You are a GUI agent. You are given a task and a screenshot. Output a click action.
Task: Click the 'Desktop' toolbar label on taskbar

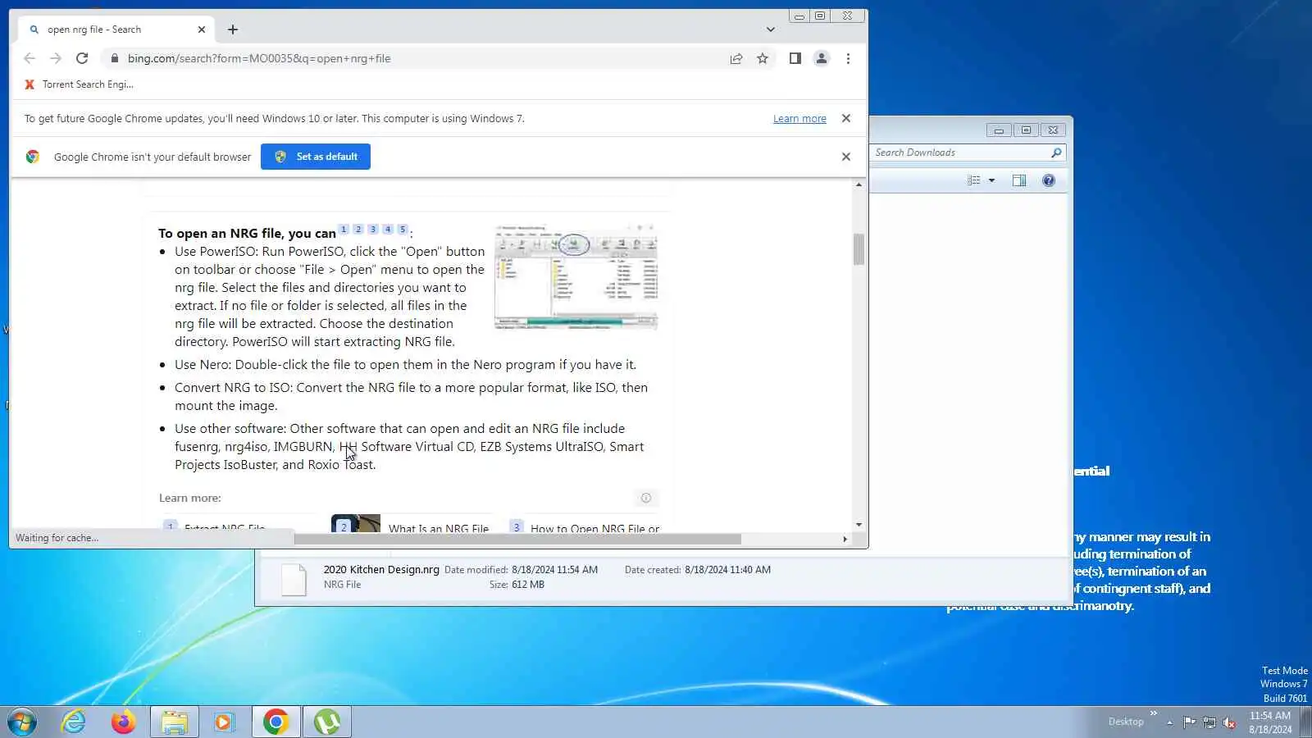[1126, 722]
